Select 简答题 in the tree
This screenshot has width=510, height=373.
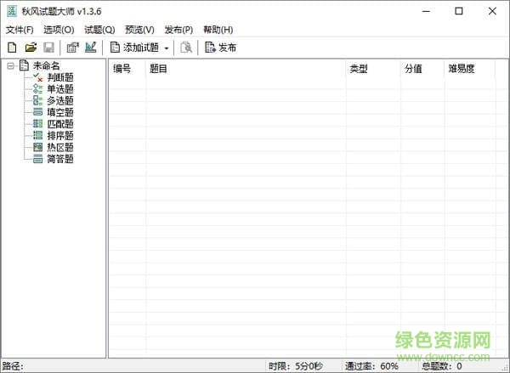[x=60, y=159]
